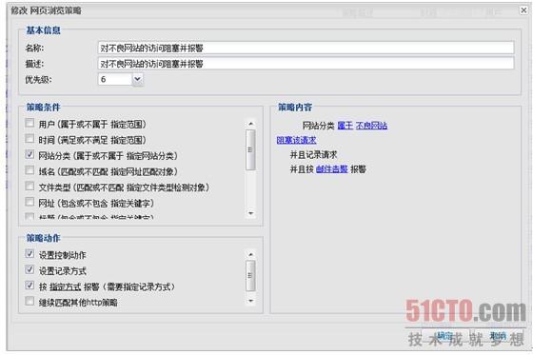Image resolution: width=533 pixels, height=355 pixels.
Task: Uncheck the 网站分类 condition checkbox
Action: [x=30, y=155]
